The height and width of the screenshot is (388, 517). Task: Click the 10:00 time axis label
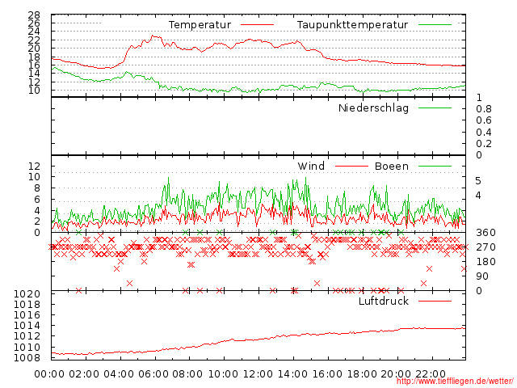(223, 374)
